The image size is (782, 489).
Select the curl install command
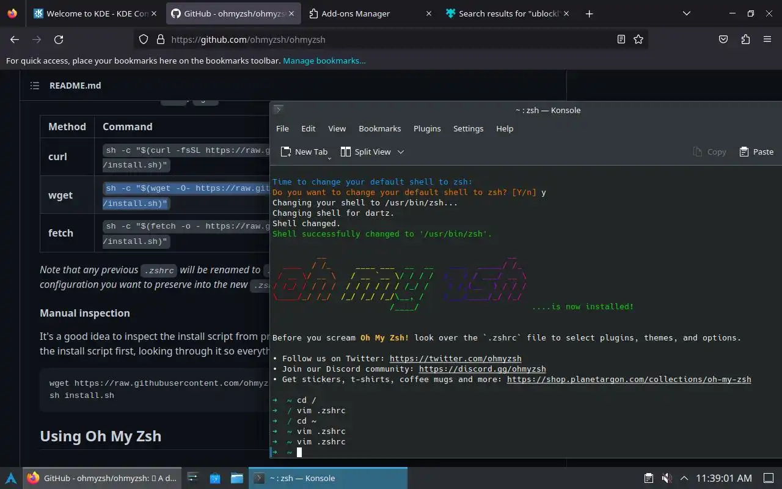coord(186,157)
